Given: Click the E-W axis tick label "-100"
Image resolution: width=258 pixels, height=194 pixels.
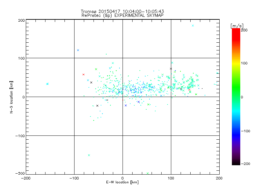Looking at the screenshot, I should [x=74, y=178].
